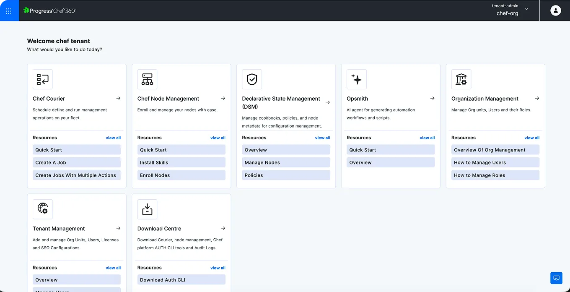The height and width of the screenshot is (292, 570).
Task: Open Chef Courier via its arrow
Action: click(x=118, y=98)
